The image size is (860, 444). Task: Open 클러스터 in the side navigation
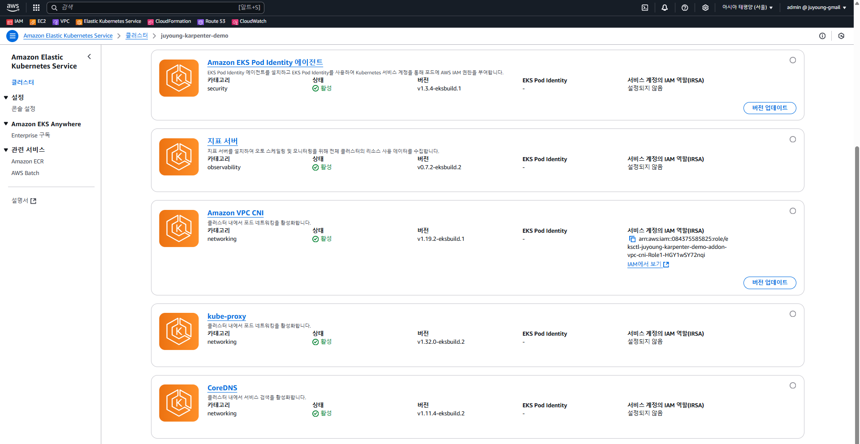(23, 82)
